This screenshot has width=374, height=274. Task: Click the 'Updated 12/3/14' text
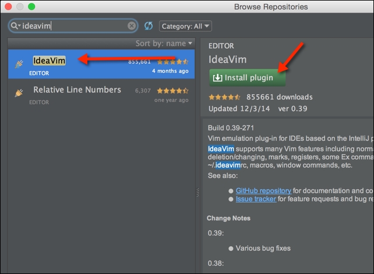239,109
